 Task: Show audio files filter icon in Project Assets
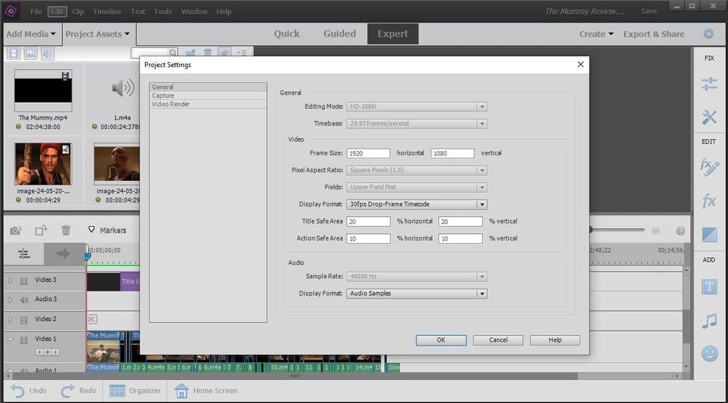[47, 53]
